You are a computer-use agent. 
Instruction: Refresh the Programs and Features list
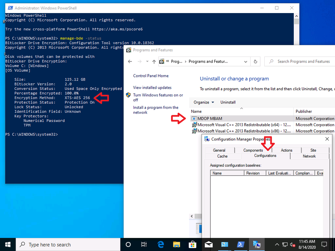click(255, 62)
